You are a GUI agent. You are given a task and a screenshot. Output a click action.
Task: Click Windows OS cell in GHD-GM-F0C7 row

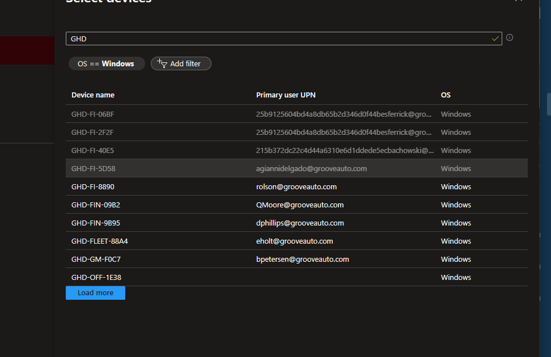(456, 260)
